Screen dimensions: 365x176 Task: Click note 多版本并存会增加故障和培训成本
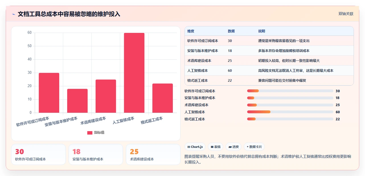pos(284,51)
